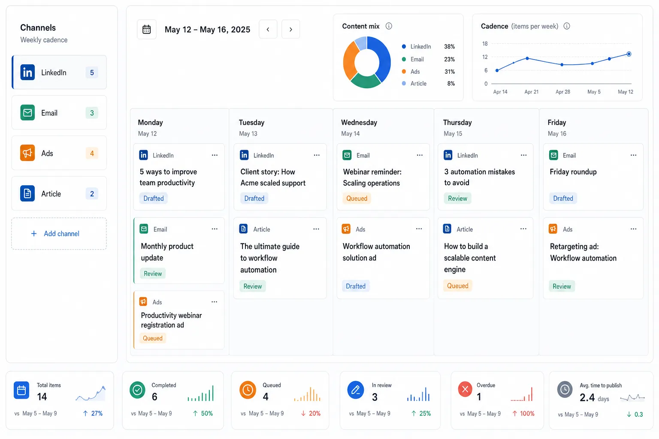Click Article icon on 'scalable content engine' card
The width and height of the screenshot is (659, 439).
[x=447, y=229]
